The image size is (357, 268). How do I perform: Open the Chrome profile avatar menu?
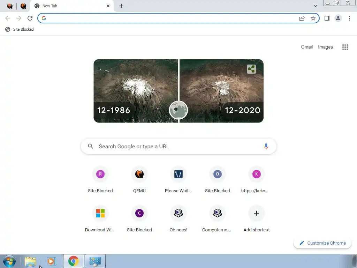[338, 18]
